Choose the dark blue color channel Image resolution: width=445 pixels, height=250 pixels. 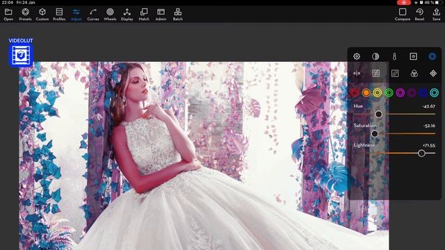423,92
